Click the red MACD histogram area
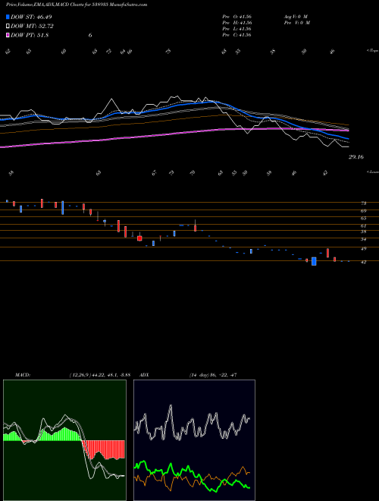The image size is (379, 501). (x=104, y=449)
